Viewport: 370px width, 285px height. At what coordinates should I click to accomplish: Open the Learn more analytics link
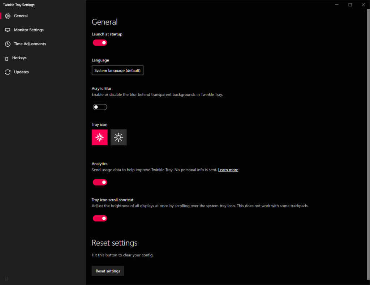click(x=228, y=170)
